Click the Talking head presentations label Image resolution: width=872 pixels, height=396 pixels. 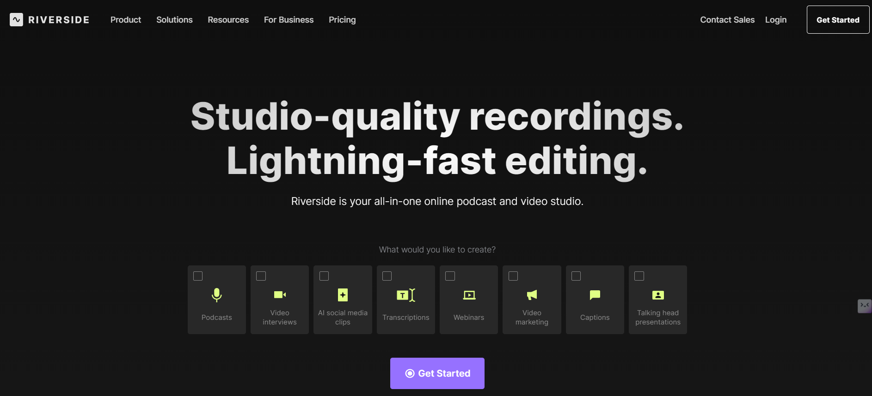coord(658,318)
